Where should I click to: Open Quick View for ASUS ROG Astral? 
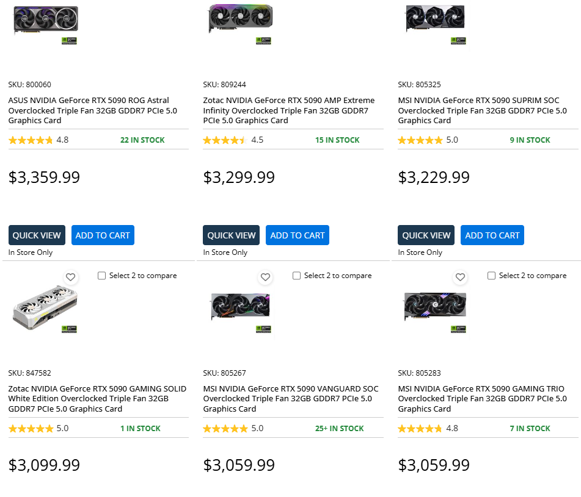click(37, 235)
